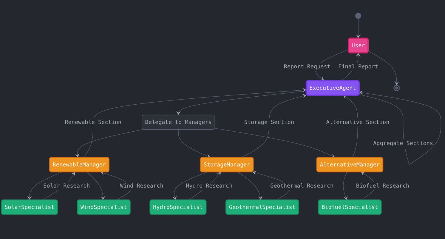Select the pink User node
The height and width of the screenshot is (239, 445).
pyautogui.click(x=358, y=45)
